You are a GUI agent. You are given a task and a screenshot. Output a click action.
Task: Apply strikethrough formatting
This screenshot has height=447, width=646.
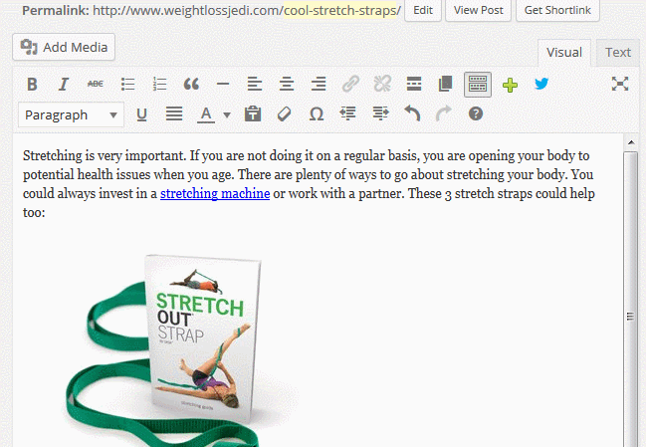click(x=96, y=85)
